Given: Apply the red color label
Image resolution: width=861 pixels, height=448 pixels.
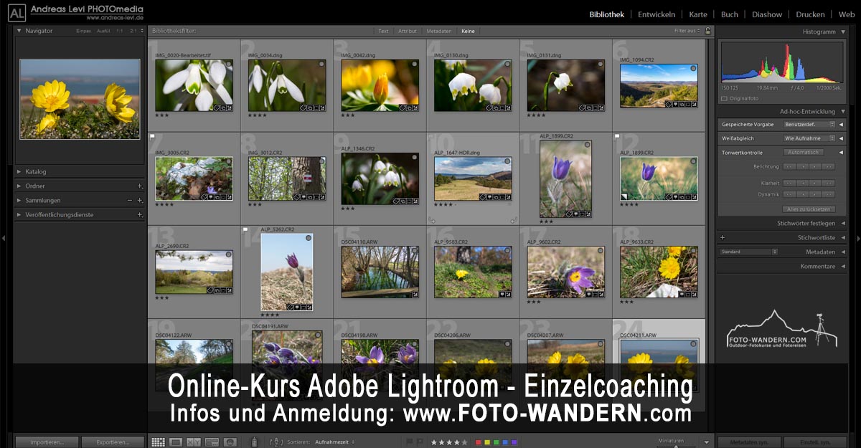Looking at the screenshot, I should coord(479,442).
